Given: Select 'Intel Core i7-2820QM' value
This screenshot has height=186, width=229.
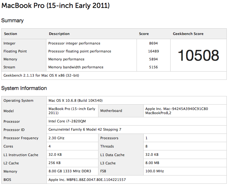Looking at the screenshot, I should (x=67, y=121).
